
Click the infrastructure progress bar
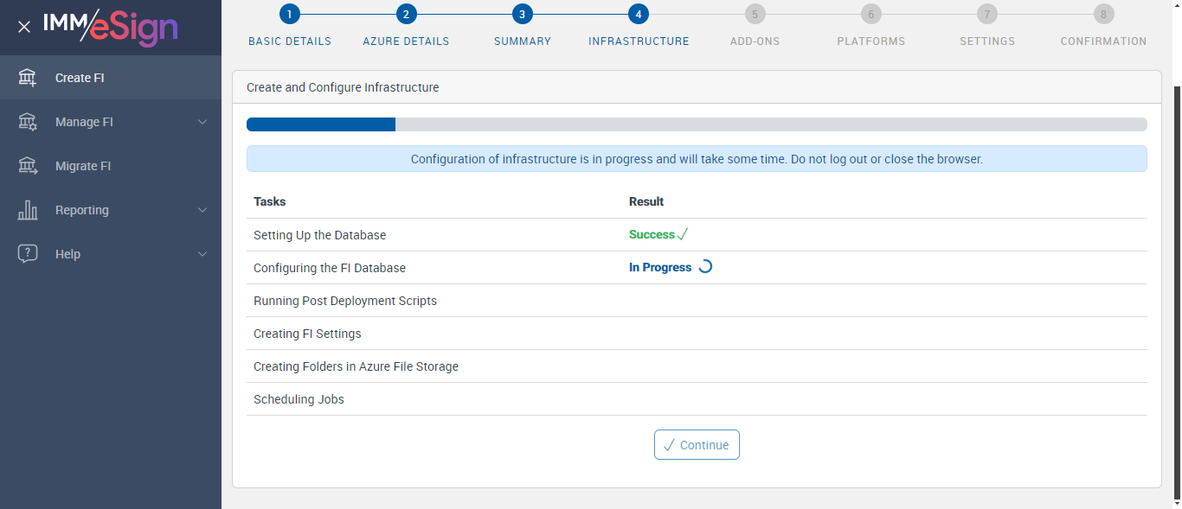[x=697, y=124]
